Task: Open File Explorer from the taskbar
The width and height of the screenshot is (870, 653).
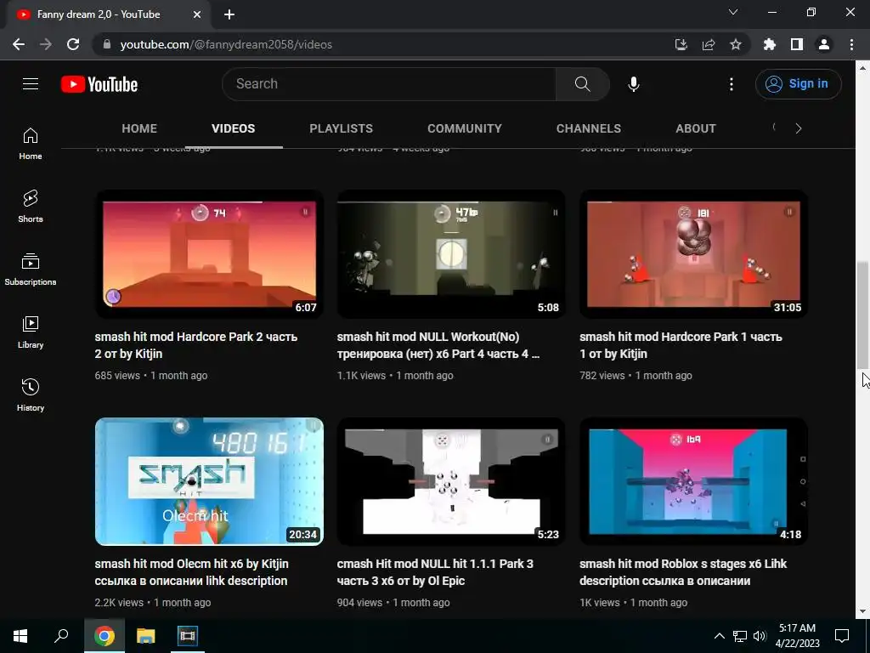Action: (146, 636)
